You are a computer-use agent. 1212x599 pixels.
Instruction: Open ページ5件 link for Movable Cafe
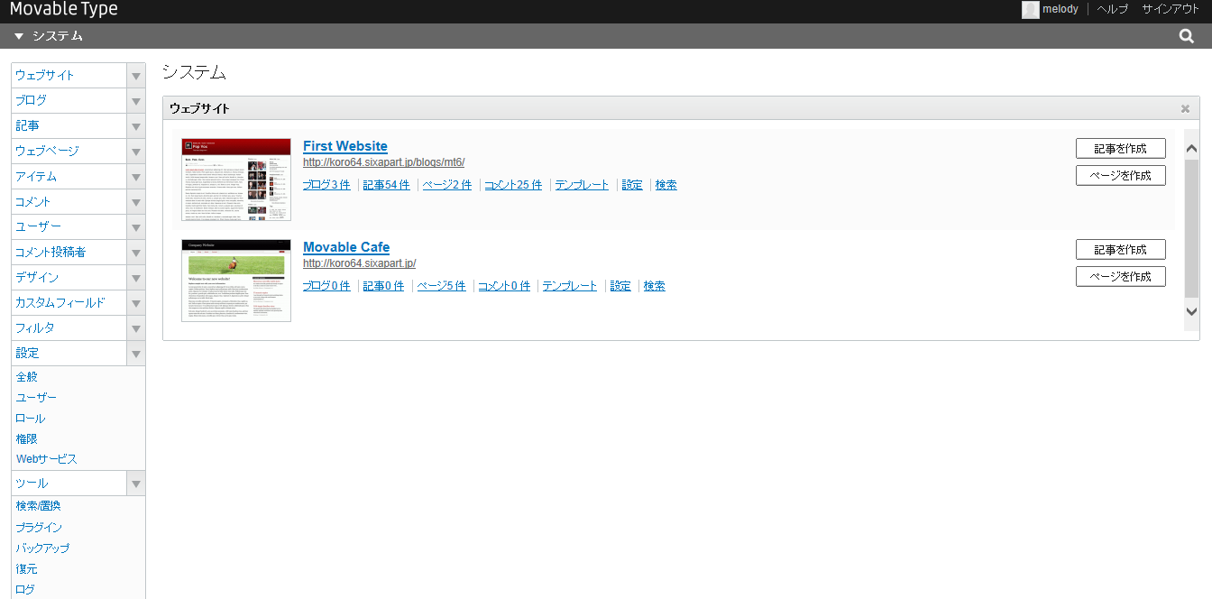pyautogui.click(x=441, y=286)
